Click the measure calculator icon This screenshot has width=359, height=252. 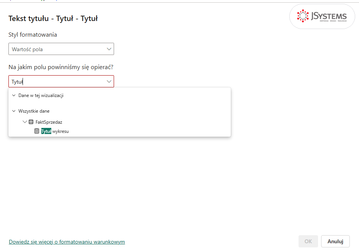tap(37, 131)
